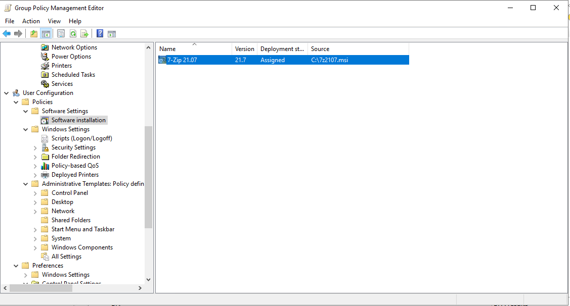Image resolution: width=570 pixels, height=306 pixels.
Task: Click the Network Options icon
Action: pyautogui.click(x=45, y=47)
